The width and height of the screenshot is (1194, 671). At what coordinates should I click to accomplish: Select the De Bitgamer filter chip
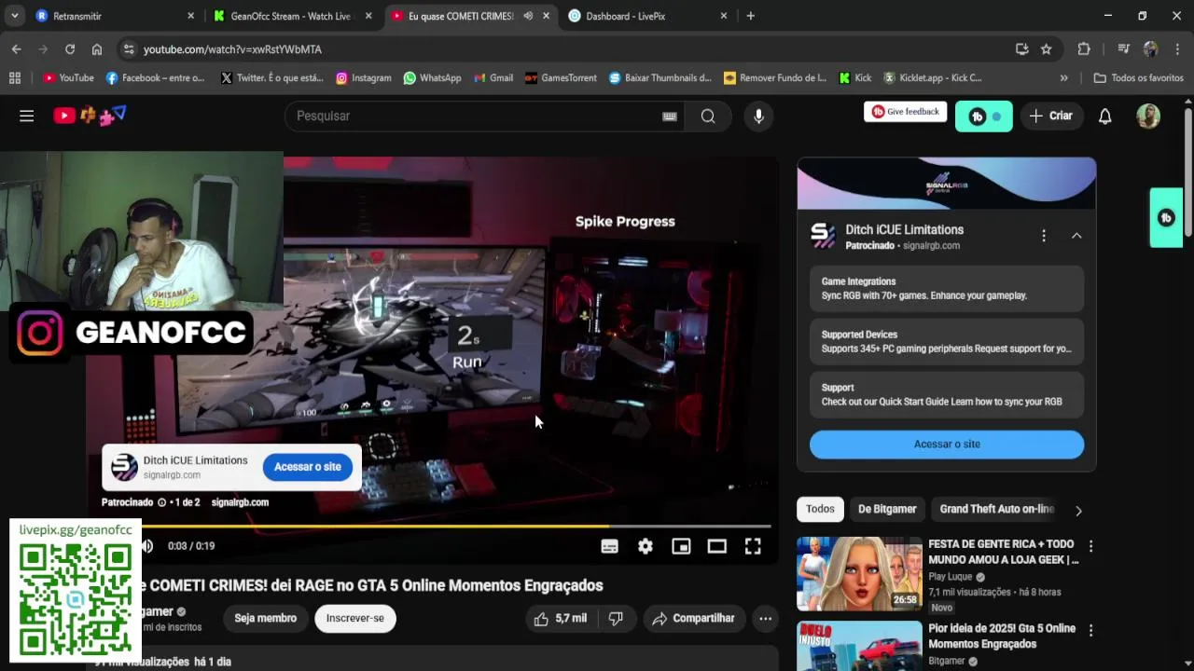pyautogui.click(x=887, y=509)
